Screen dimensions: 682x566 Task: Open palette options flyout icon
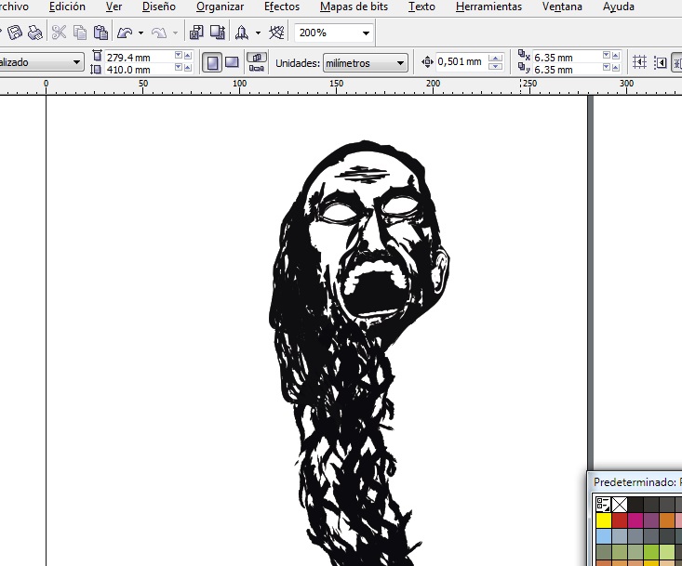603,505
